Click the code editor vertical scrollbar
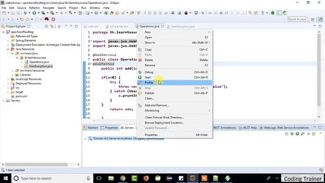Screen dimensions: 325x183 tap(319, 70)
